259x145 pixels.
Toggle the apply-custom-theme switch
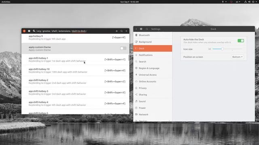[123, 48]
